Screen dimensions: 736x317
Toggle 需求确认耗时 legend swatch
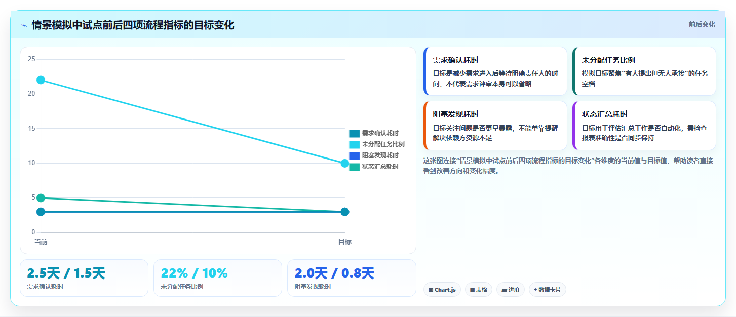(354, 133)
